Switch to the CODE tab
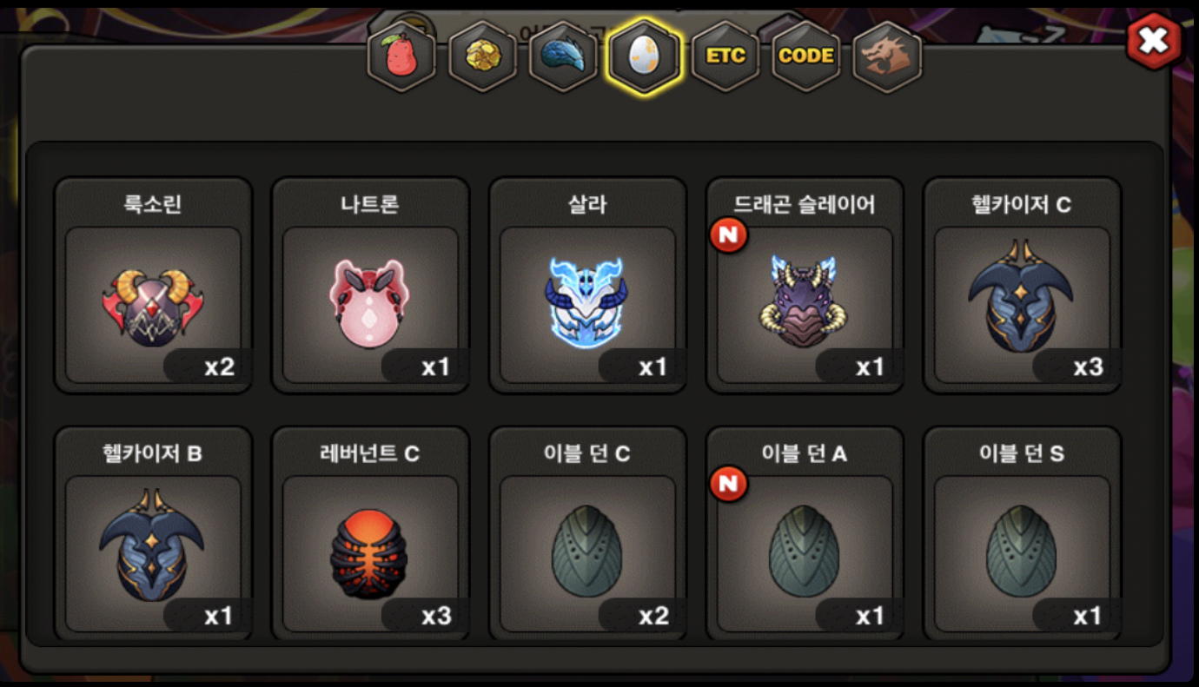Screen dimensions: 1199x687 806,57
